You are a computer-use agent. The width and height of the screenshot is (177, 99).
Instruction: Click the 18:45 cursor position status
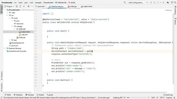tap(153, 98)
